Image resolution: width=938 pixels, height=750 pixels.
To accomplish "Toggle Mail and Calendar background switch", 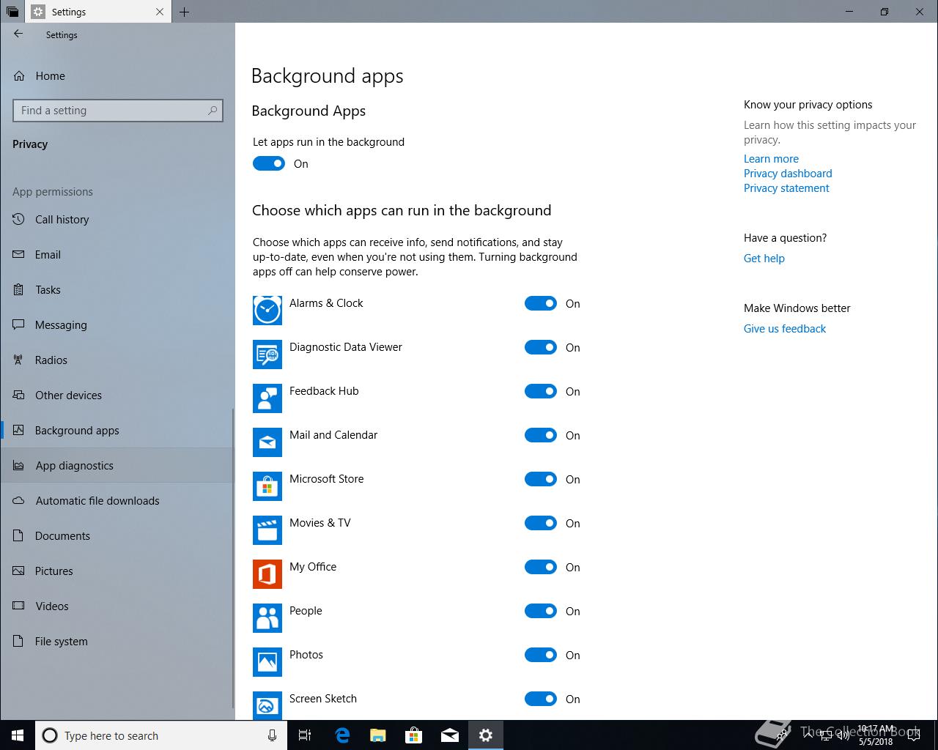I will point(541,435).
